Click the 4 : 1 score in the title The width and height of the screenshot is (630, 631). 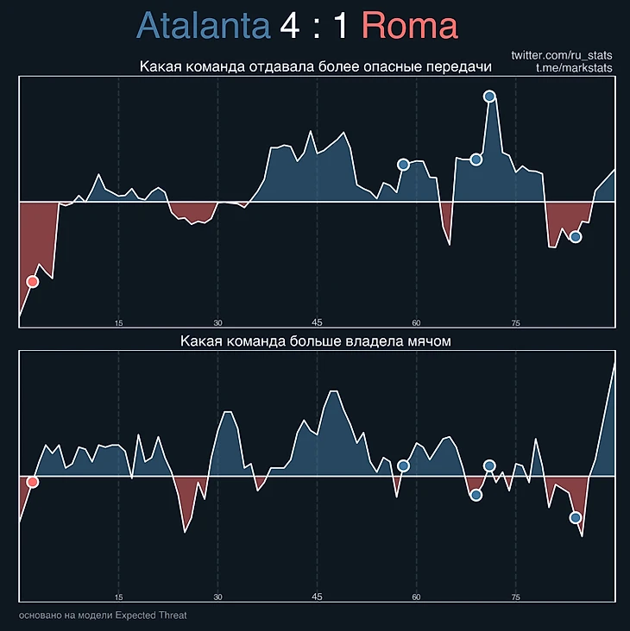coord(316,27)
